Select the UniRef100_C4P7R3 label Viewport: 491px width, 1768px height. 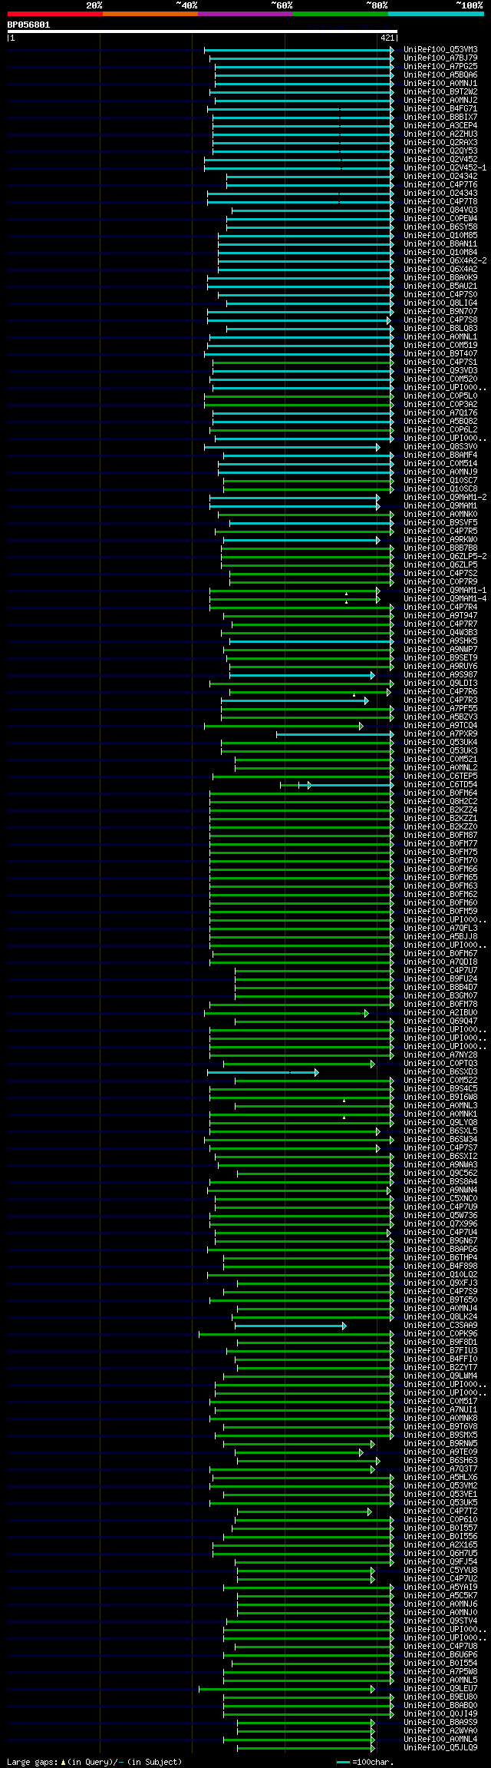pos(440,700)
